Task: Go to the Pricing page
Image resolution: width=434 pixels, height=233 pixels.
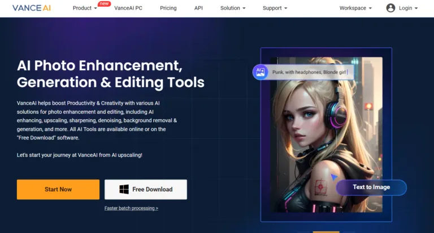Action: coord(168,8)
